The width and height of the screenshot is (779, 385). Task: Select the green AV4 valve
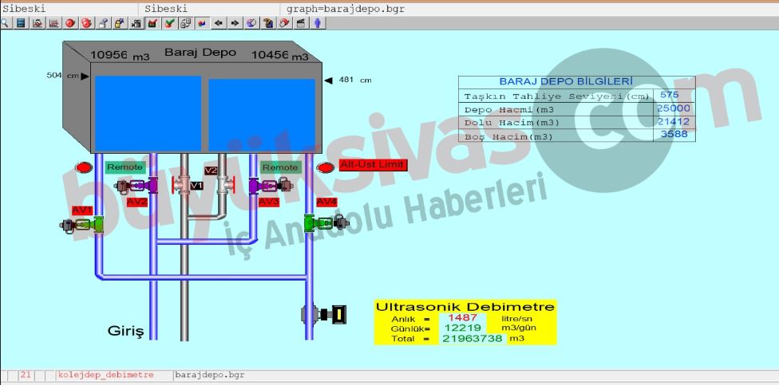pyautogui.click(x=326, y=222)
